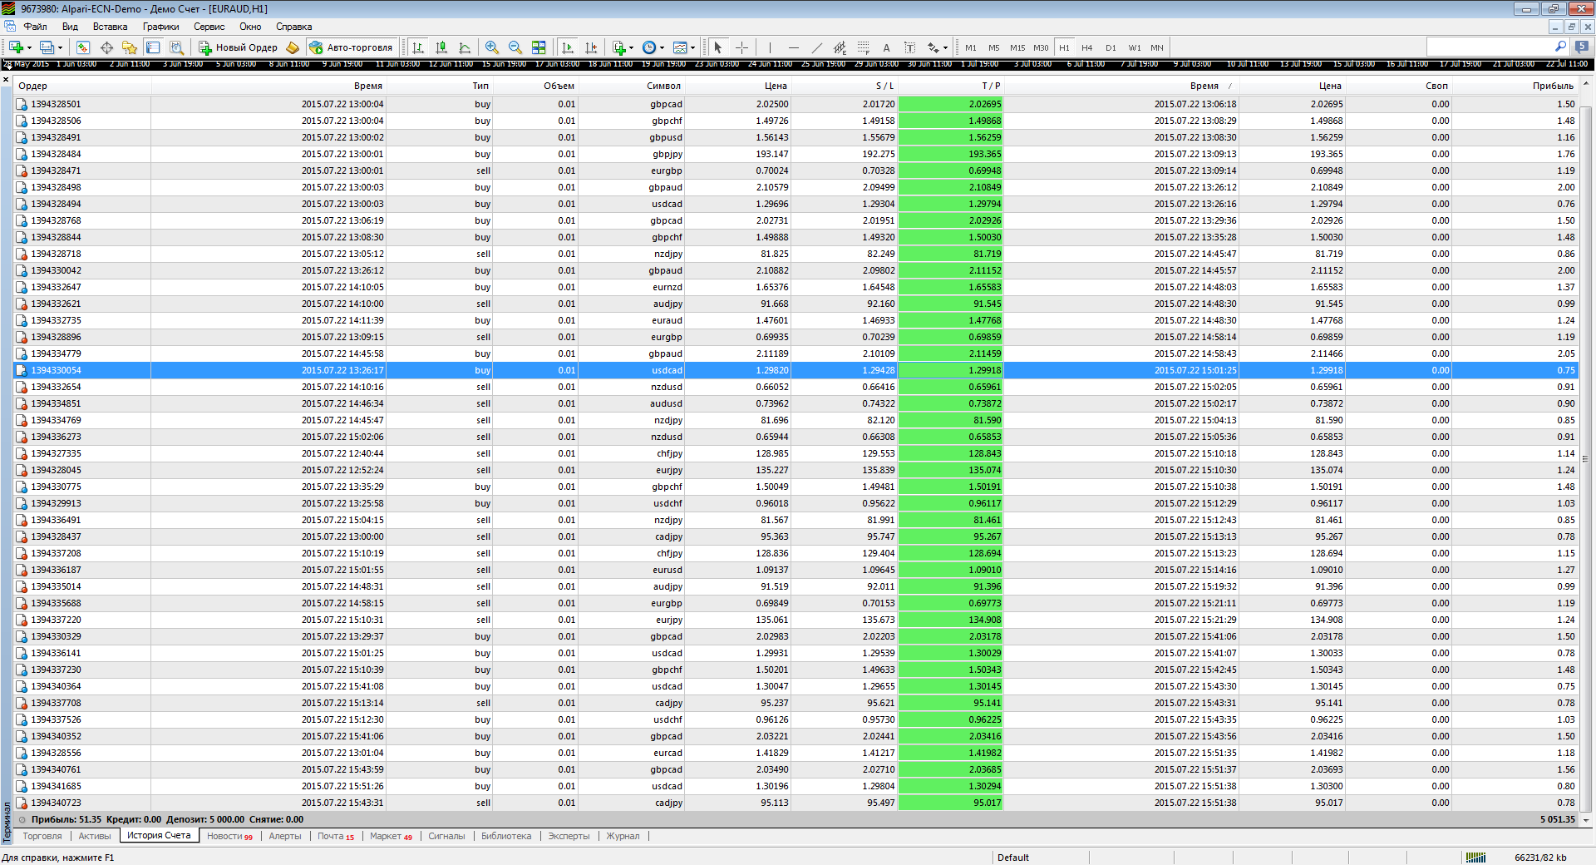Close the terminal panel with the x

(6, 81)
